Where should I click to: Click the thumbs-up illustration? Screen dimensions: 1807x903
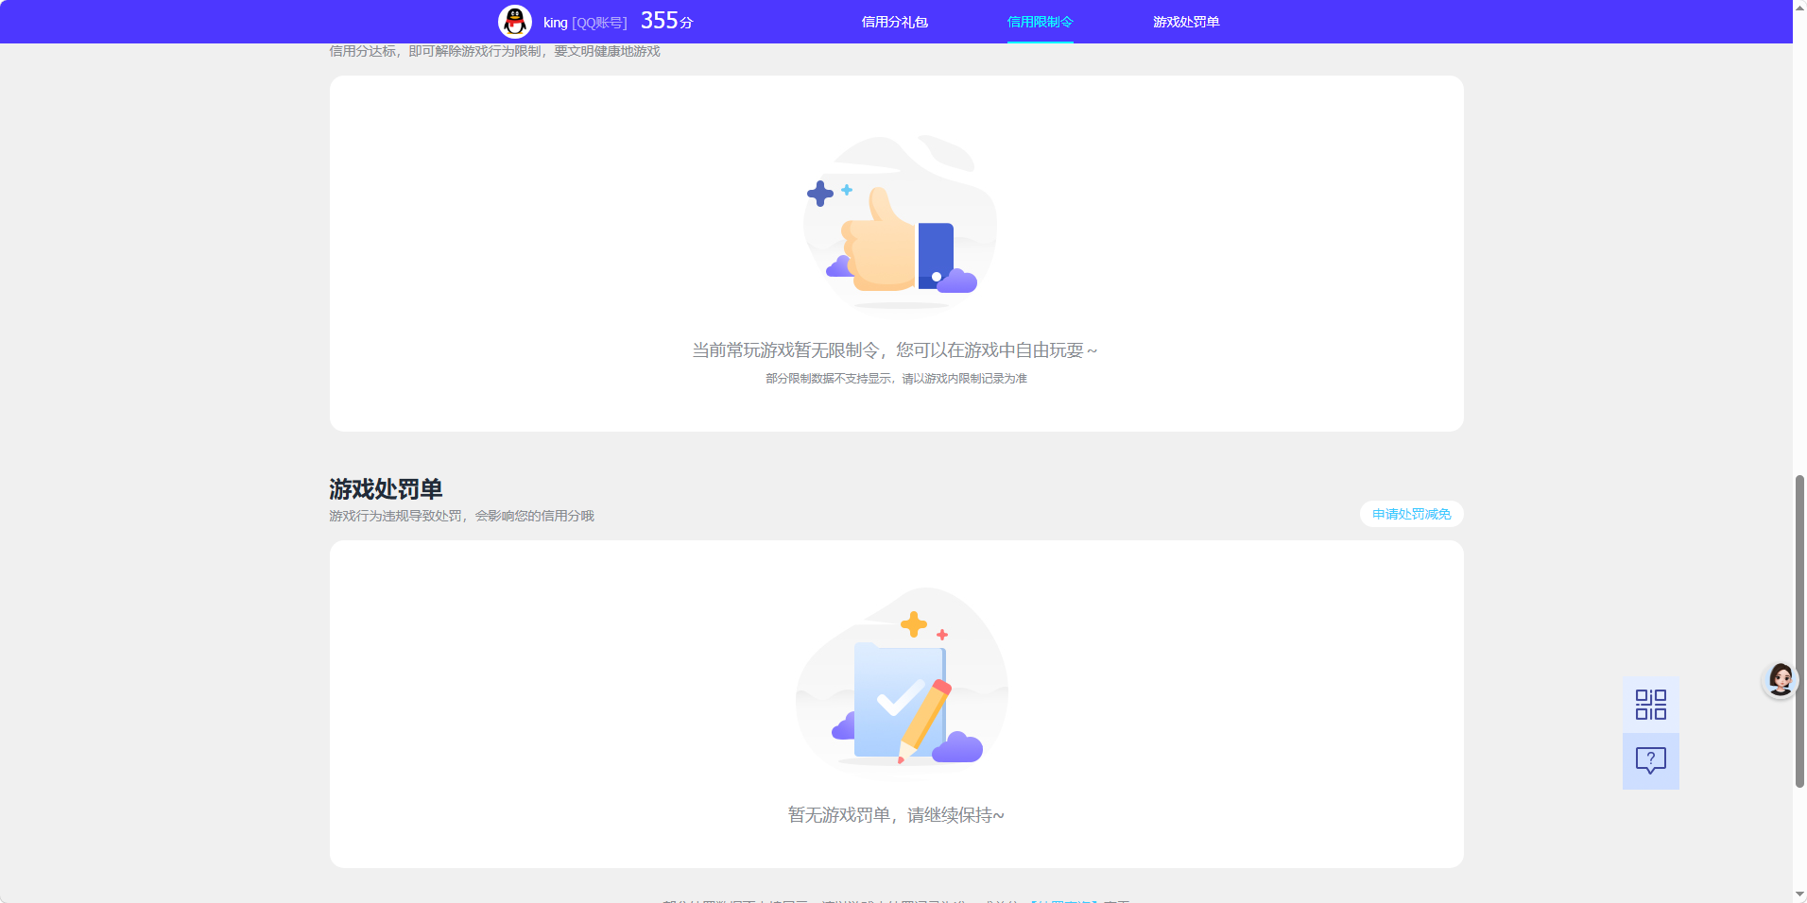(898, 223)
